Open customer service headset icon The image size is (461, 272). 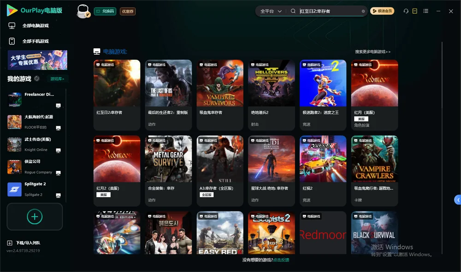tap(406, 11)
